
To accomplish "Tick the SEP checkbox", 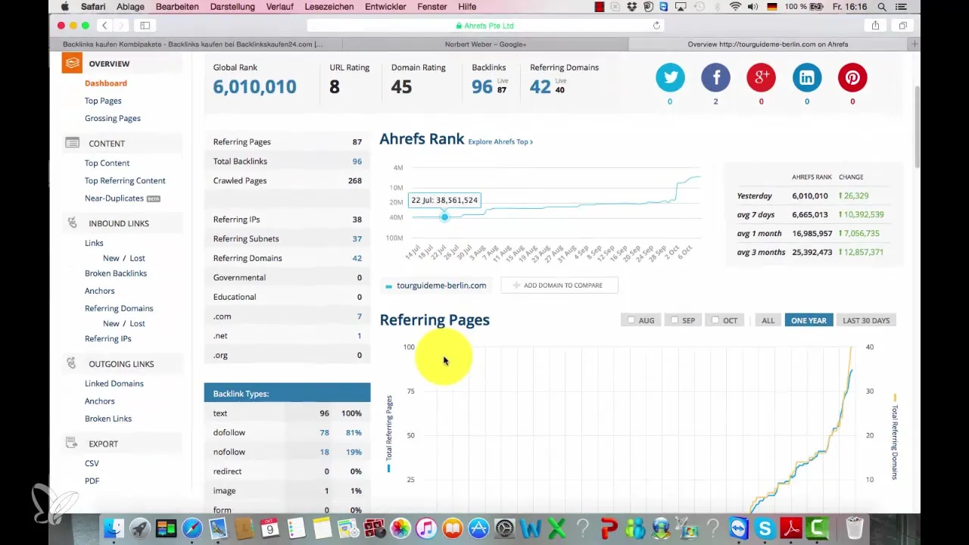I will click(x=674, y=320).
